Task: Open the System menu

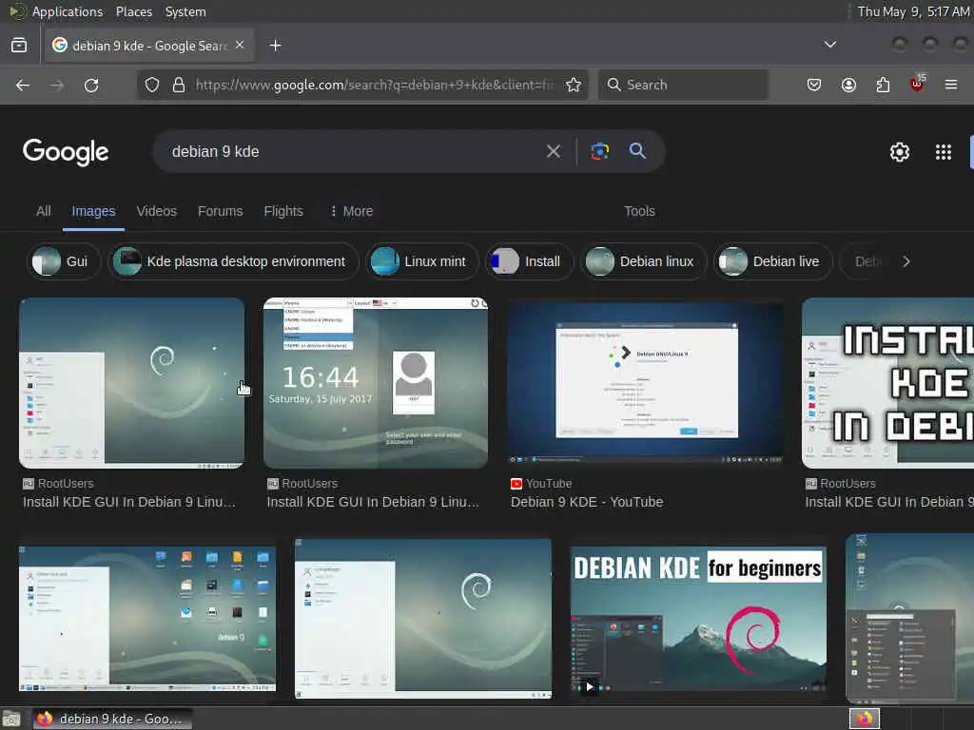Action: click(185, 11)
